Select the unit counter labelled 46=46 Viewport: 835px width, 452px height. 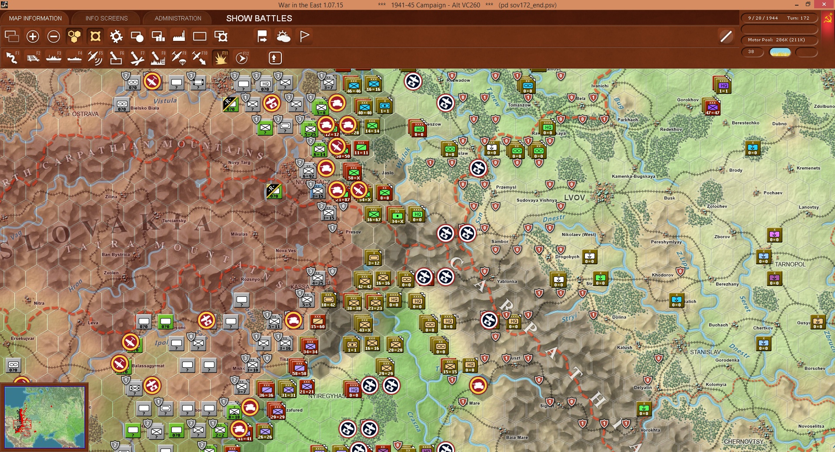click(353, 85)
